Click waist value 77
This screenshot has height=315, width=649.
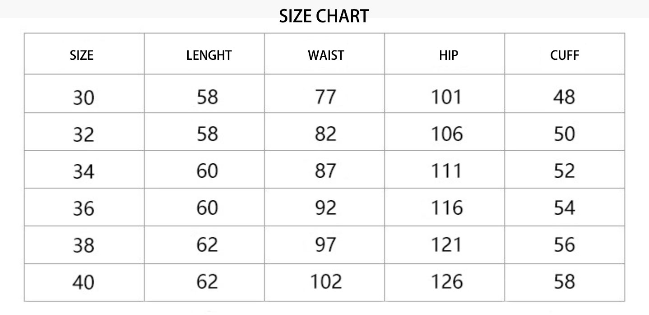click(x=325, y=97)
